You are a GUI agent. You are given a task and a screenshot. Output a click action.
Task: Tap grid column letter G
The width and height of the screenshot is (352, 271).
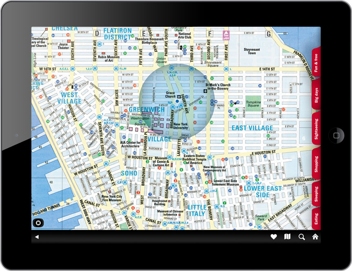pyautogui.click(x=268, y=34)
